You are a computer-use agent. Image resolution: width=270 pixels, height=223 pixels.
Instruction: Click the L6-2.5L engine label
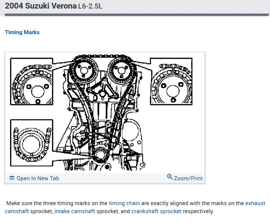pos(90,6)
